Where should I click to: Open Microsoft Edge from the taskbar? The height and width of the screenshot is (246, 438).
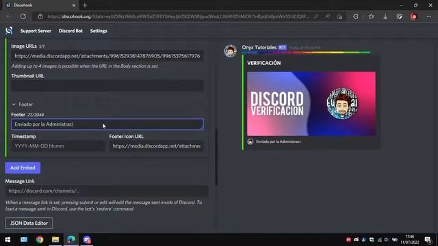(71, 240)
